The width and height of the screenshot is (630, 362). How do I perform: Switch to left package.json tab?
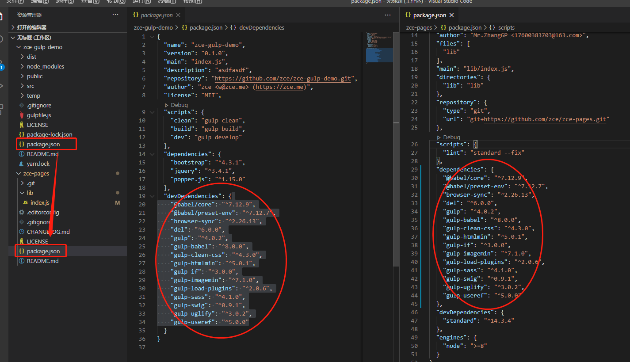157,15
